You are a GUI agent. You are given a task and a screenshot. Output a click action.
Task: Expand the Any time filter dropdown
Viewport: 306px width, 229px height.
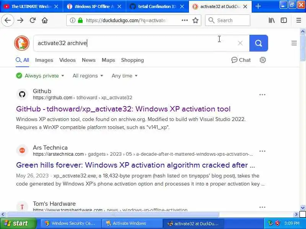click(x=125, y=76)
